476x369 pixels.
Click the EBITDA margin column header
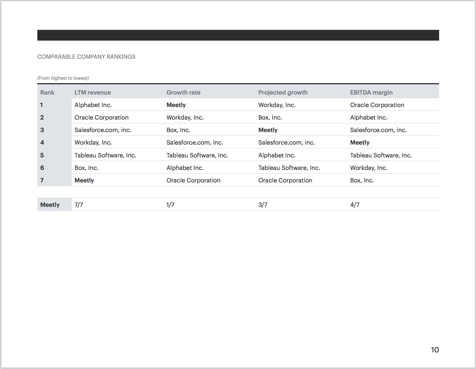[x=371, y=93]
